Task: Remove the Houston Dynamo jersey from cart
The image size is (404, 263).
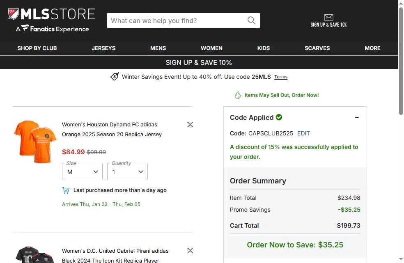Action: coord(190,125)
